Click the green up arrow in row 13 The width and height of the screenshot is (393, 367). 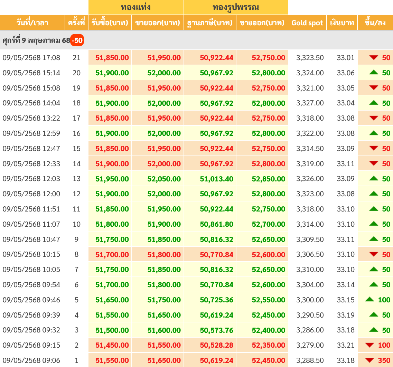click(x=373, y=178)
